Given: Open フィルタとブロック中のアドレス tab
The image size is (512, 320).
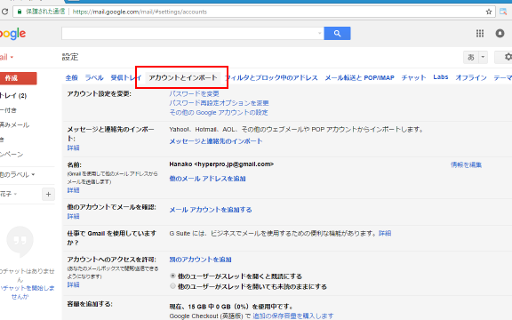Looking at the screenshot, I should [x=273, y=77].
